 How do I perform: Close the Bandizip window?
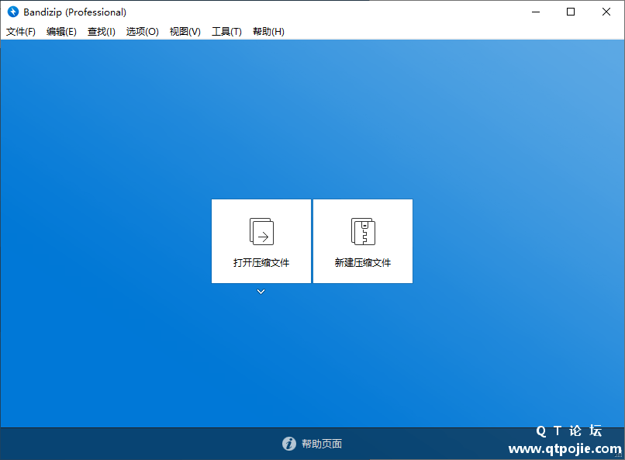(606, 12)
